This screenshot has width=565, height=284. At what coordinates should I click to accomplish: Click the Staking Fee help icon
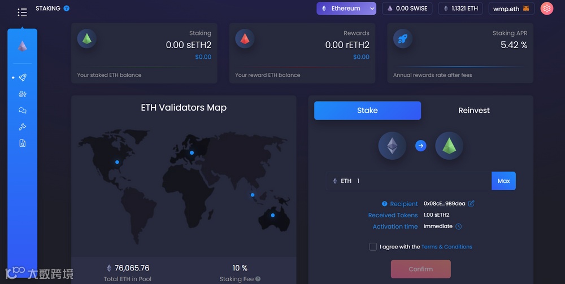click(x=258, y=278)
